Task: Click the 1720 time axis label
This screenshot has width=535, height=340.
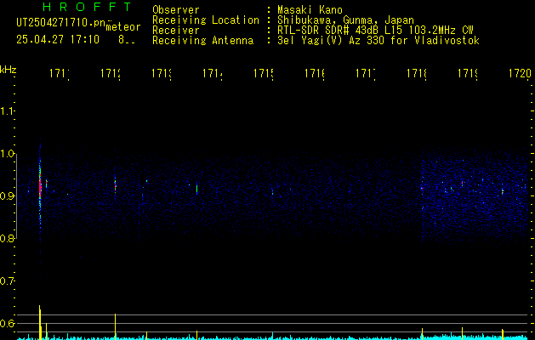Action: click(x=520, y=73)
